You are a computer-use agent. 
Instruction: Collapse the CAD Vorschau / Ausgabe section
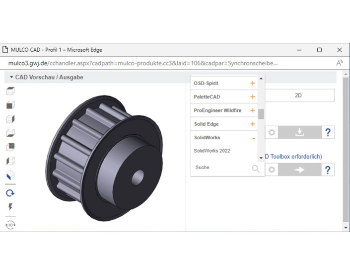coord(11,78)
